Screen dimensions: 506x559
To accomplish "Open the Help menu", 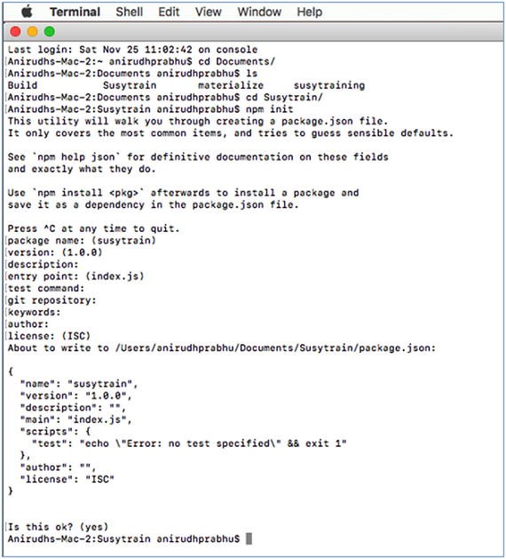I will pos(310,12).
